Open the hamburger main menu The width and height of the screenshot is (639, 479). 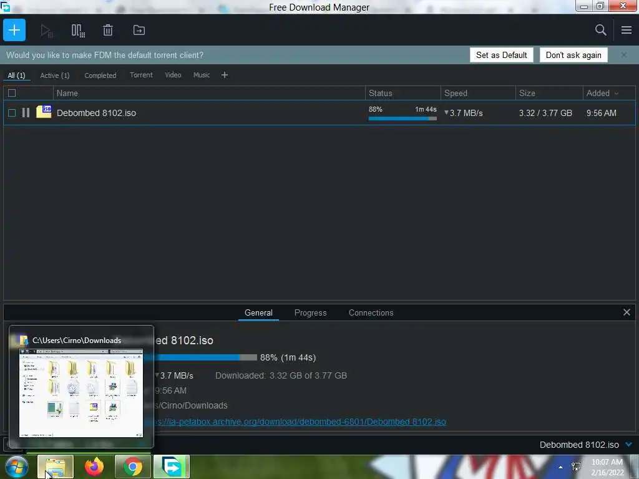(627, 30)
